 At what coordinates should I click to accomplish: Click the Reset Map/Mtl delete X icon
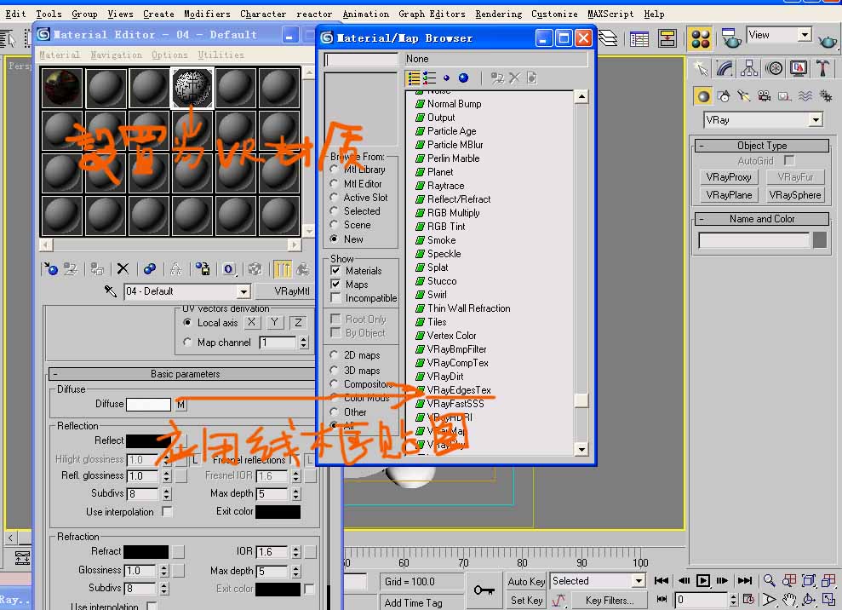point(123,269)
